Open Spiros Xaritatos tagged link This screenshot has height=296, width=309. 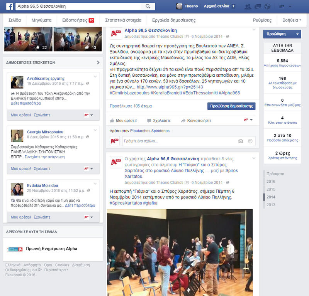(x=231, y=170)
